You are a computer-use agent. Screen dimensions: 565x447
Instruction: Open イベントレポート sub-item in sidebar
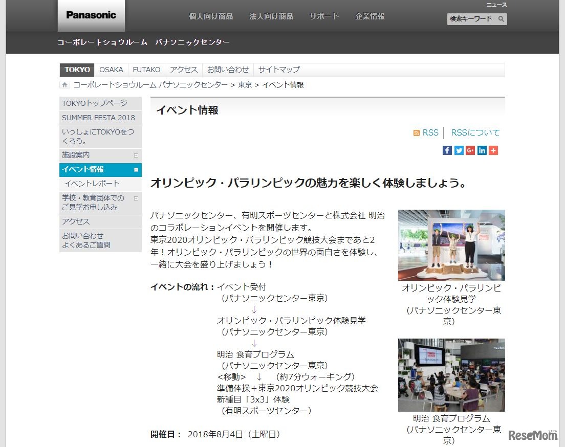pyautogui.click(x=100, y=184)
